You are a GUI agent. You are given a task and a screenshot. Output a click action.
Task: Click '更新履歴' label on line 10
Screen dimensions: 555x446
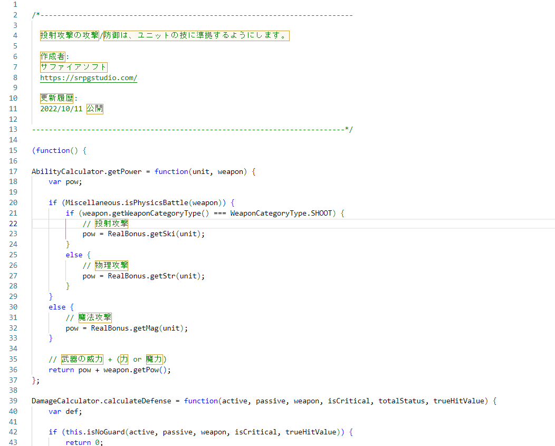pyautogui.click(x=56, y=98)
